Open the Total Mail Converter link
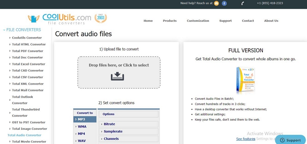This screenshot has width=307, height=144. point(28,90)
